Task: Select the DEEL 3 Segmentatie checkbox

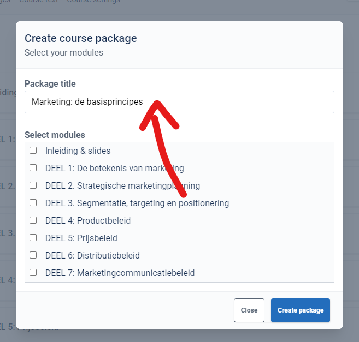Action: coord(33,202)
